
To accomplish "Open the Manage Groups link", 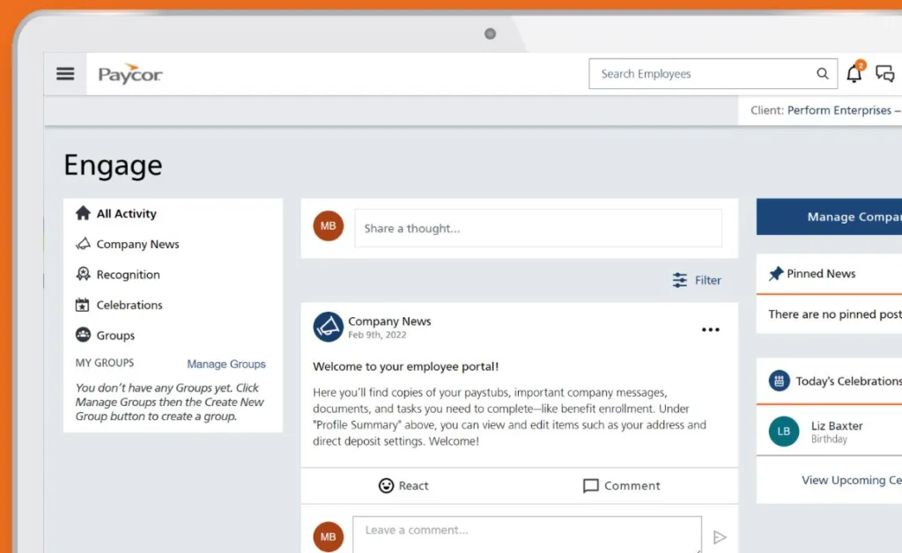I will coord(226,363).
